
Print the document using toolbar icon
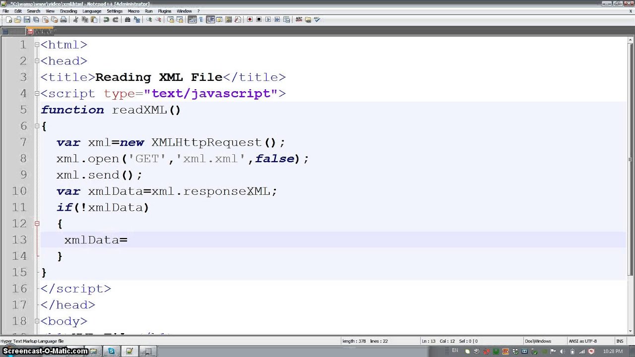coord(63,20)
